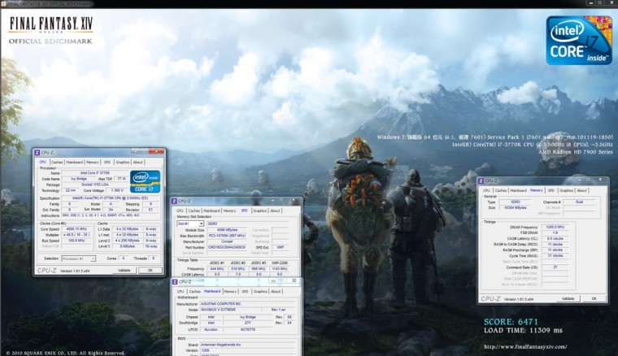
Task: Switch to Caches tab in the CPU window
Action: [57, 163]
